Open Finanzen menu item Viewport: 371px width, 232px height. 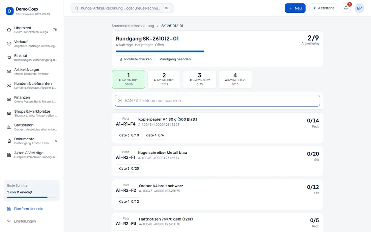(32, 99)
